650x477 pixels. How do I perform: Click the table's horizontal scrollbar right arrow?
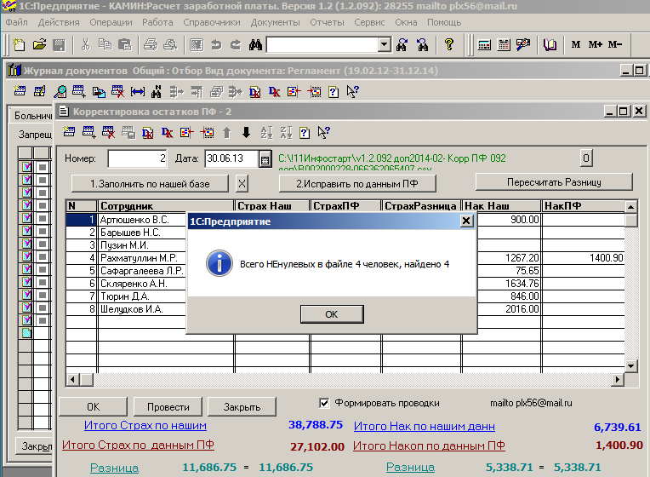618,379
